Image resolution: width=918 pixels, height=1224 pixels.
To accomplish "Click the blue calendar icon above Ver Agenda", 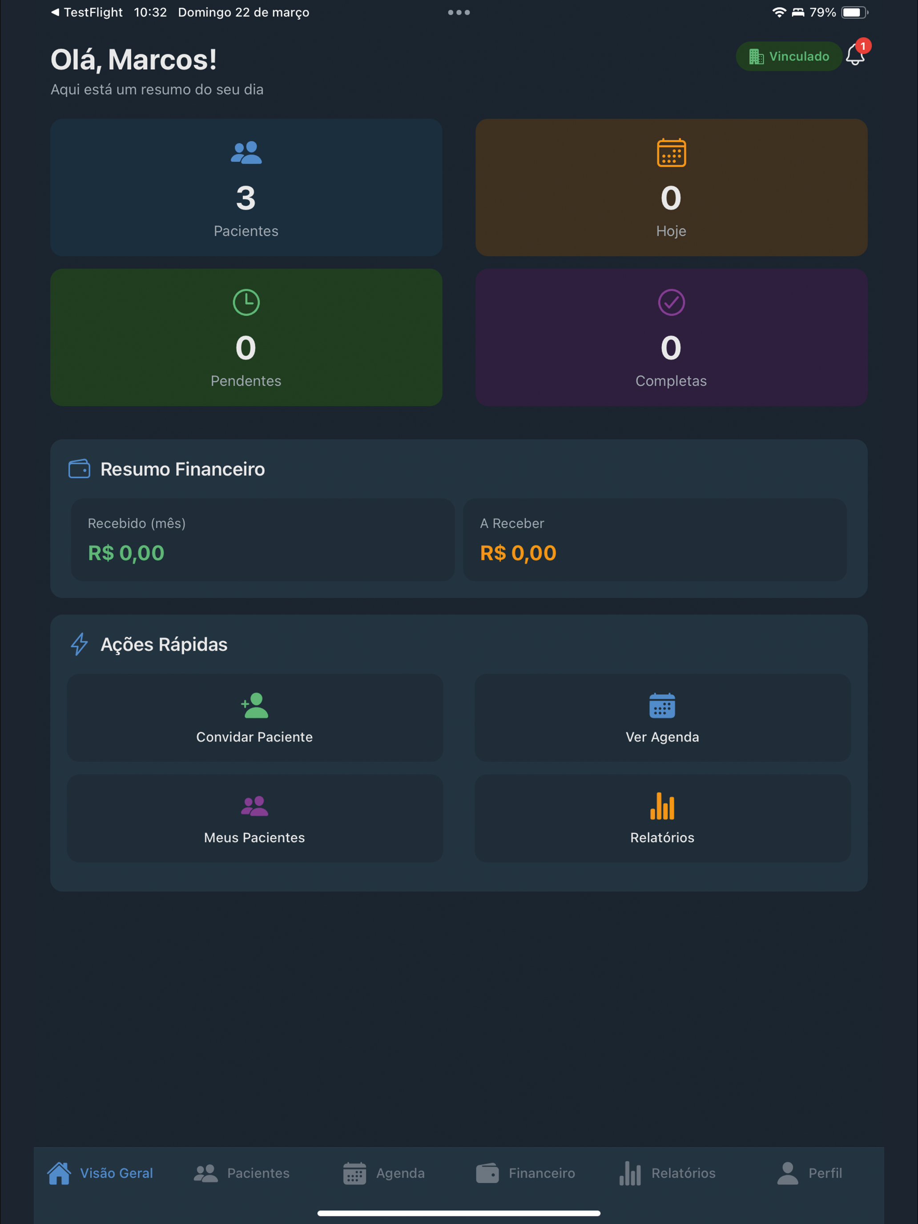I will (x=662, y=705).
